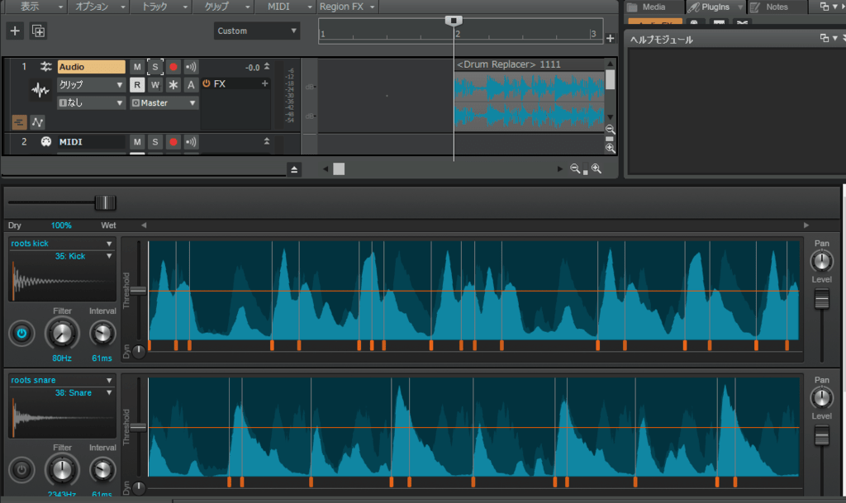Image resolution: width=846 pixels, height=503 pixels.
Task: Click the Audio track input echo icon
Action: [191, 67]
